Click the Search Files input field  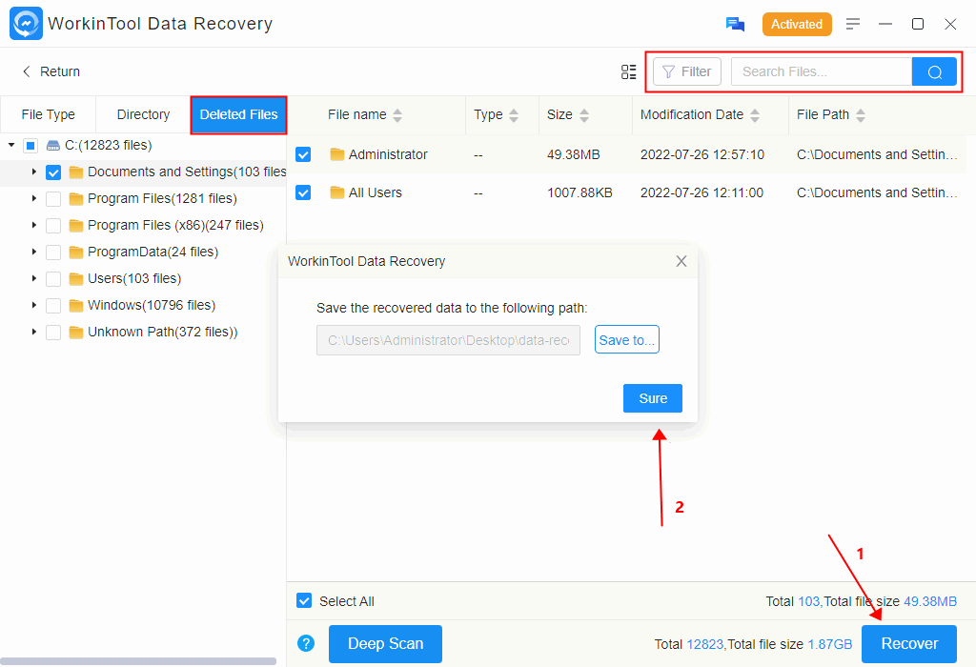(821, 71)
